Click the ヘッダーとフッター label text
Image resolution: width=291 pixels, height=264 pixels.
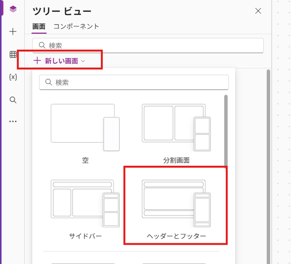pyautogui.click(x=176, y=236)
